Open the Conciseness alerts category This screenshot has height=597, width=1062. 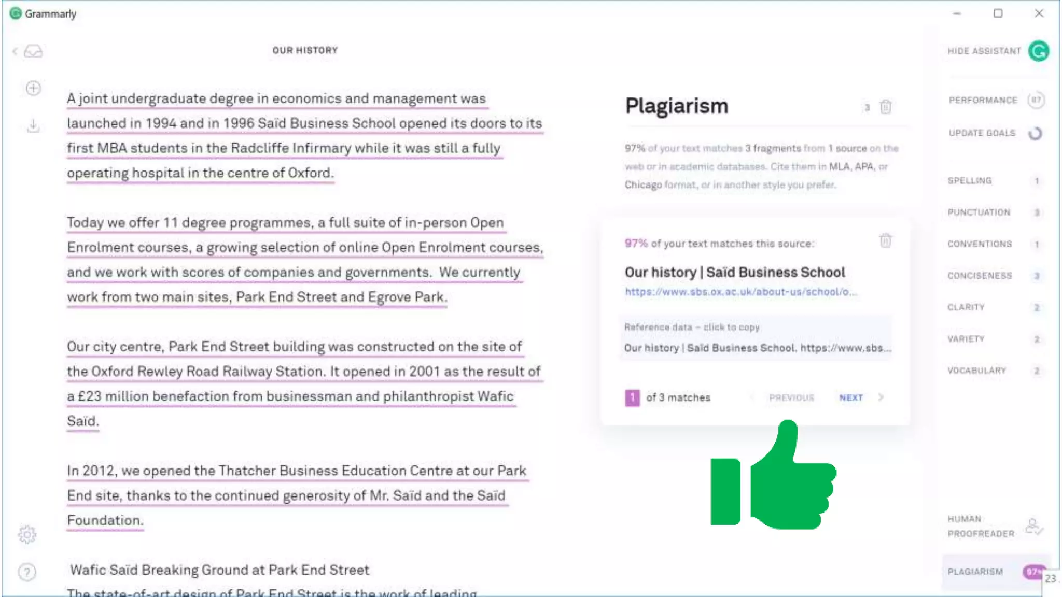(x=980, y=276)
